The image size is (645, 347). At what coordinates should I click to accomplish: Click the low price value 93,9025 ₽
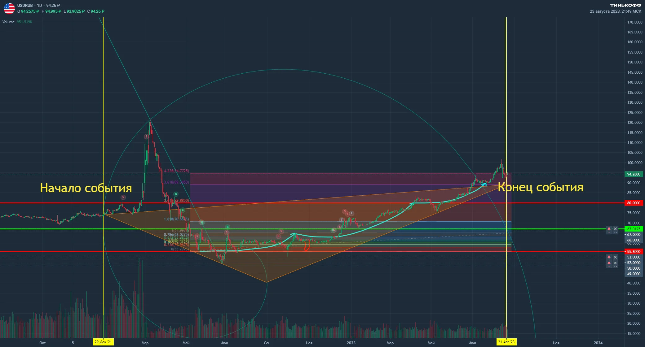click(76, 11)
